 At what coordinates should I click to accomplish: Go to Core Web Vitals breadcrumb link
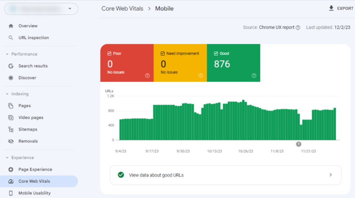122,9
